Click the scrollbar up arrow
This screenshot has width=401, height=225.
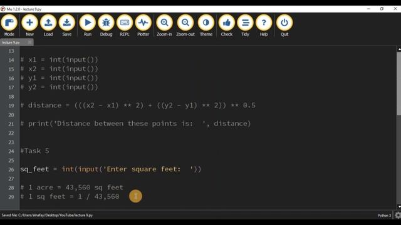pyautogui.click(x=399, y=49)
